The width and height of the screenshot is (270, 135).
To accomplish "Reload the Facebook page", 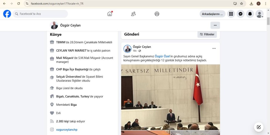I will point(19,3).
